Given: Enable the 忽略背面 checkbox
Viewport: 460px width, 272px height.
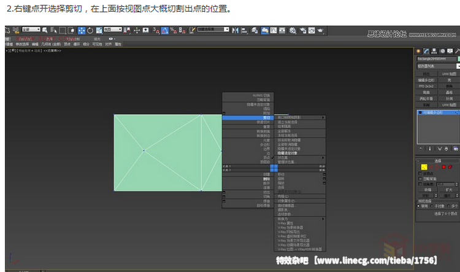Looking at the screenshot, I should click(420, 179).
